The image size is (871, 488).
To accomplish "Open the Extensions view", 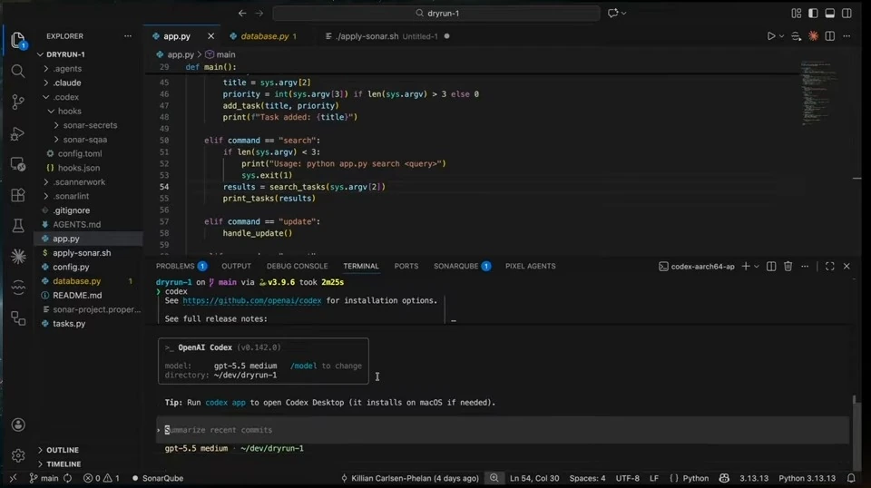I will point(18,195).
